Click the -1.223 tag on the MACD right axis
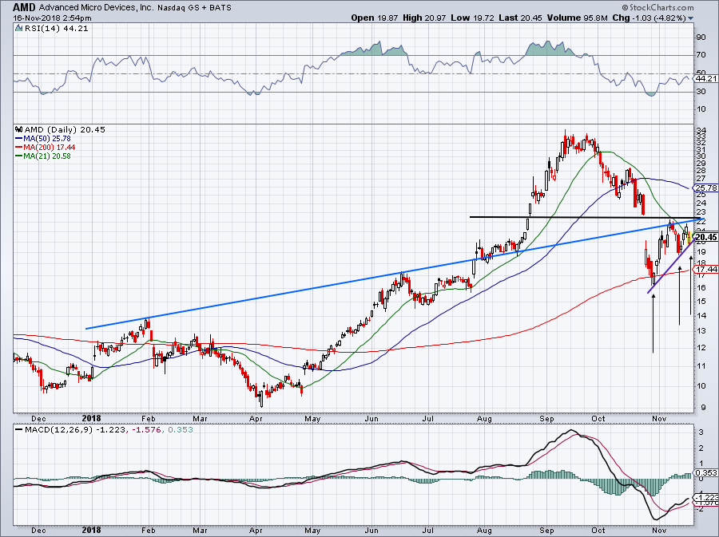The width and height of the screenshot is (719, 537). [x=706, y=497]
